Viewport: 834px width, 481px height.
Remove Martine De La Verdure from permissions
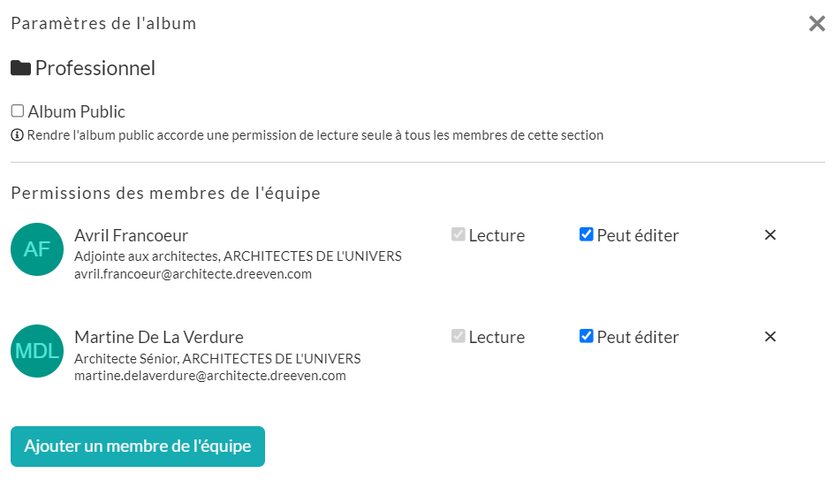tap(770, 336)
